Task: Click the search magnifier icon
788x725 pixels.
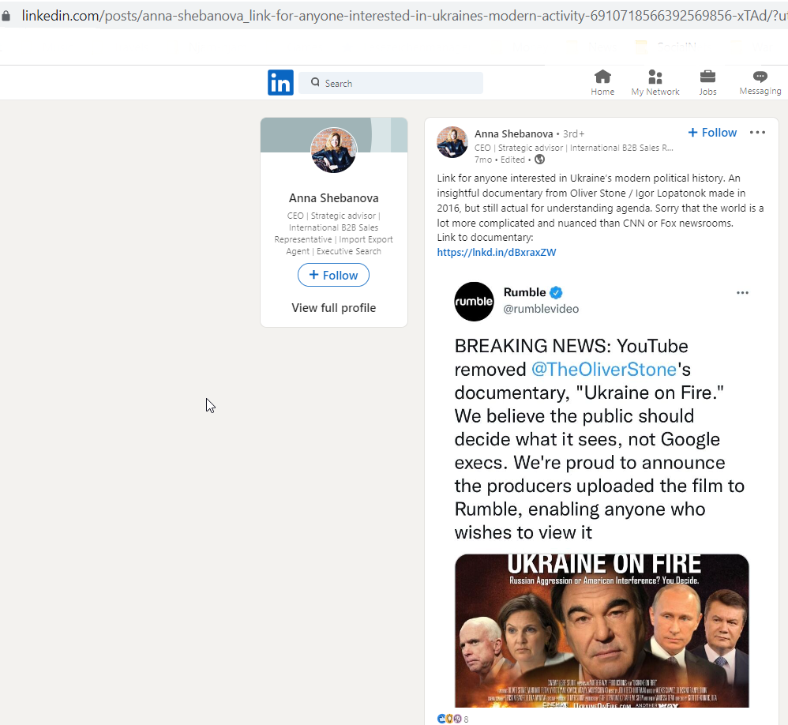Action: coord(315,82)
